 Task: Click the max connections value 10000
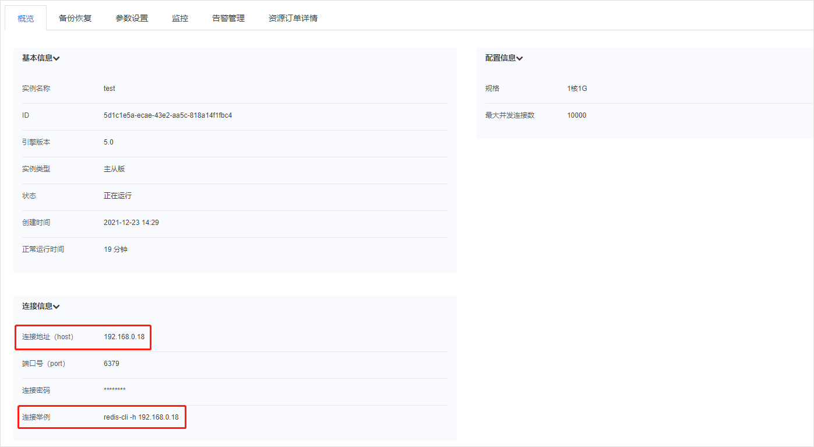pos(577,115)
